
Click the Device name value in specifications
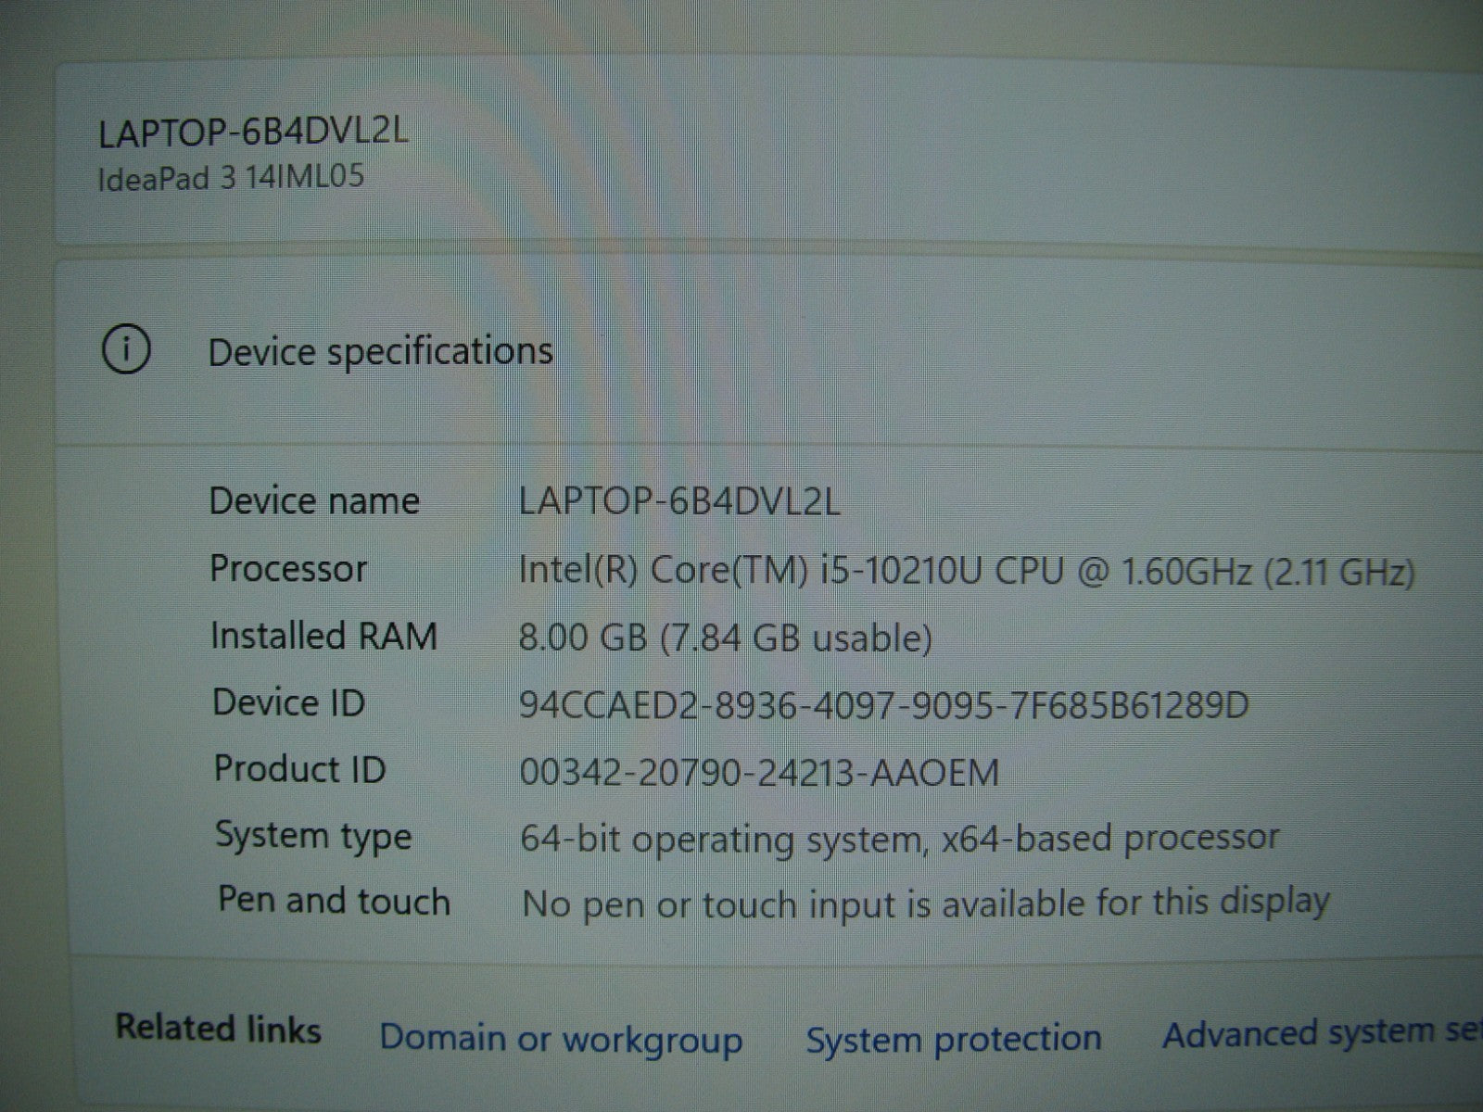click(679, 501)
